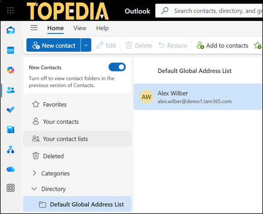Click the hamburger menu to collapse navigation
The height and width of the screenshot is (214, 263).
[x=34, y=28]
